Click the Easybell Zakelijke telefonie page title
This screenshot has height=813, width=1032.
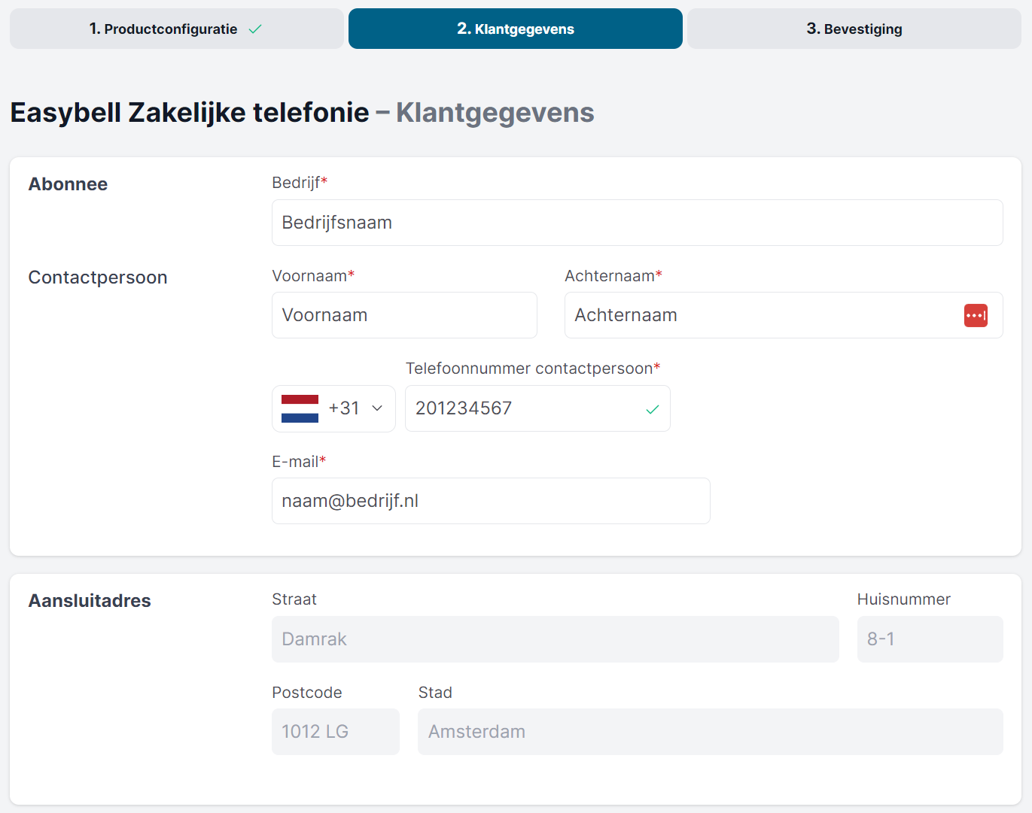[190, 113]
